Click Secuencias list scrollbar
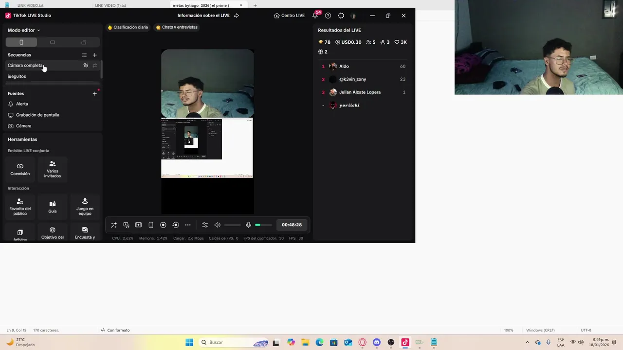The width and height of the screenshot is (623, 350). coord(101,70)
